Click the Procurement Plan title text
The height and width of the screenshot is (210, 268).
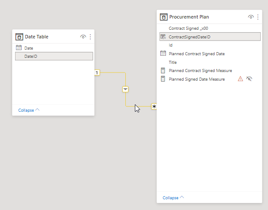(x=189, y=17)
